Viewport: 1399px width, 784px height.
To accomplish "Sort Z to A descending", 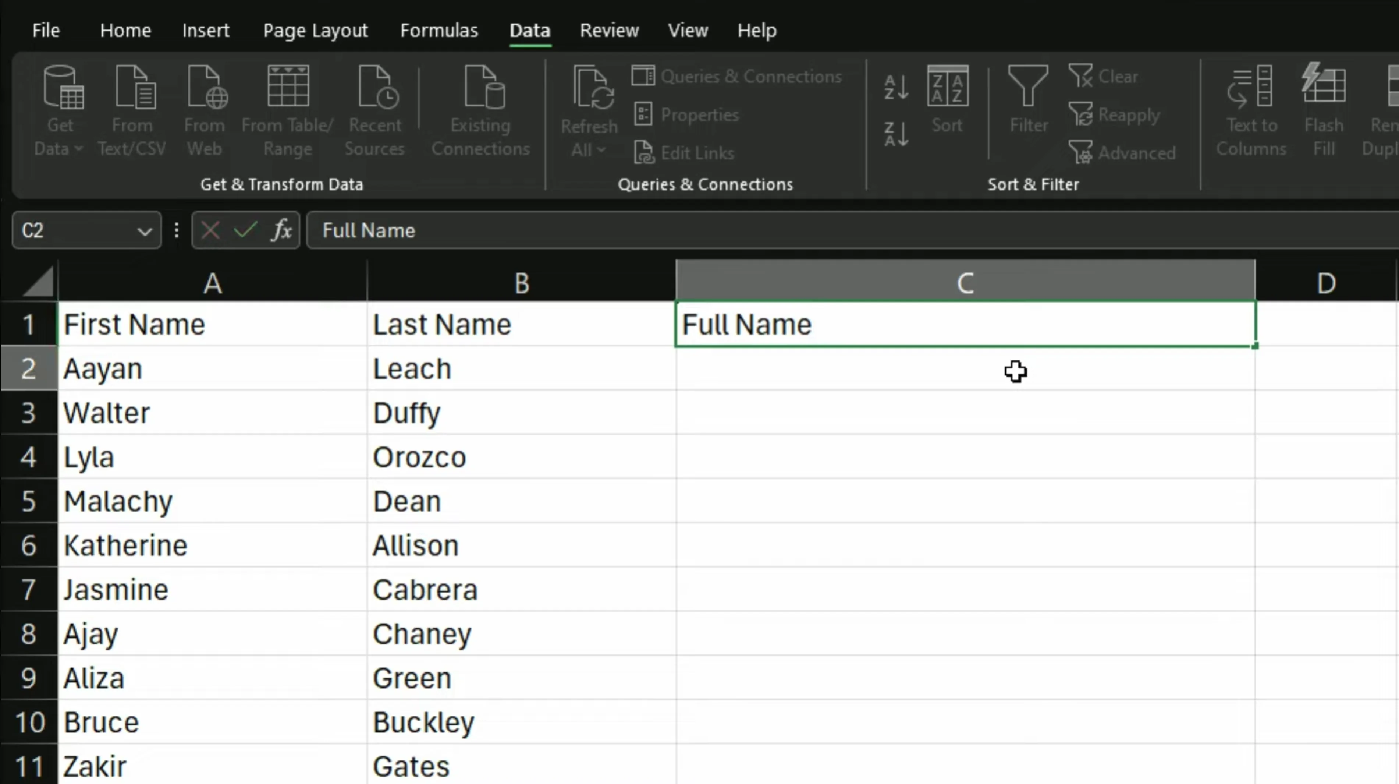I will (896, 134).
